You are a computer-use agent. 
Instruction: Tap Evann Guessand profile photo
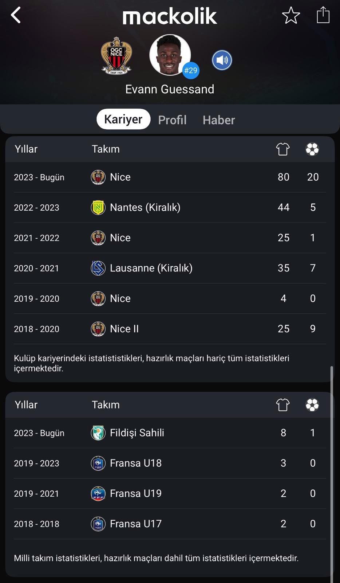point(170,55)
